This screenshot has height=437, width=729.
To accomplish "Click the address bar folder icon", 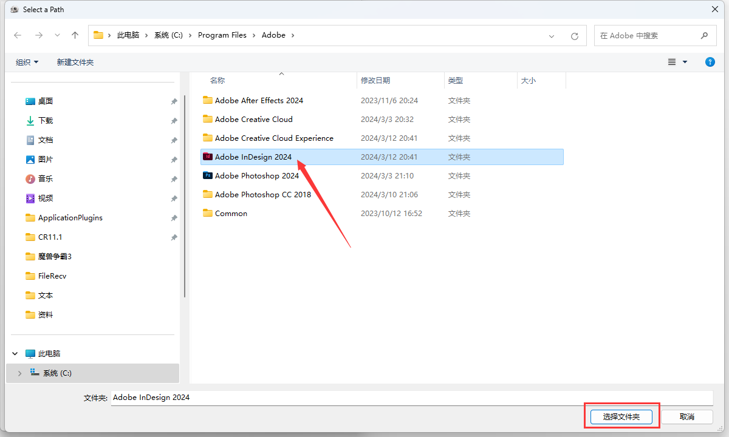I will point(98,35).
